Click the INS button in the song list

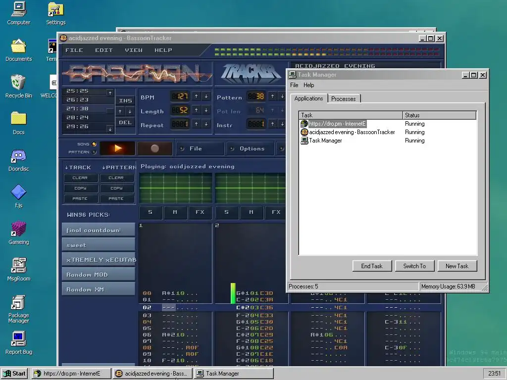pyautogui.click(x=125, y=100)
